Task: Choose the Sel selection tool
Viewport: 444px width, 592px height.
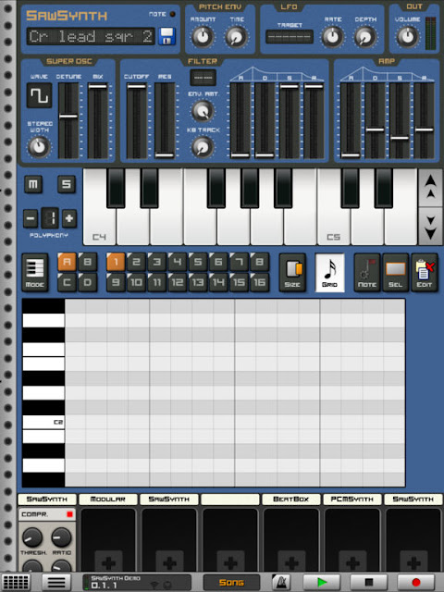Action: pos(395,273)
